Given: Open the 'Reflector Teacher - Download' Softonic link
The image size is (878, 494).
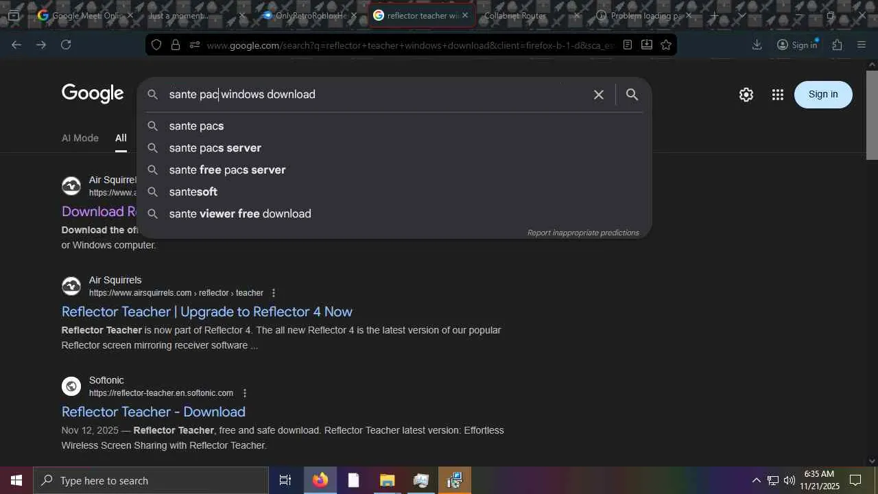Looking at the screenshot, I should 154,412.
